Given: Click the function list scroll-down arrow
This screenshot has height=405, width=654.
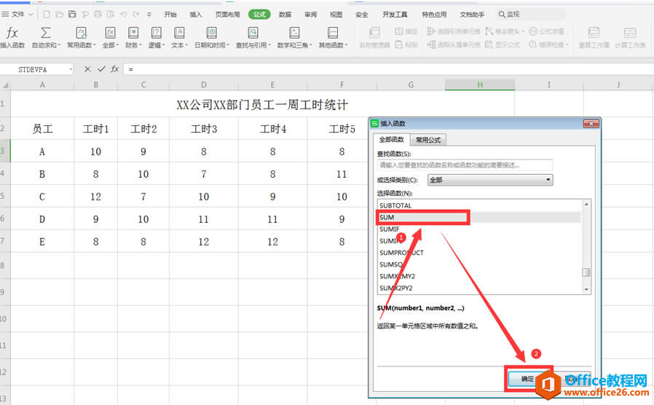Looking at the screenshot, I should (x=586, y=289).
